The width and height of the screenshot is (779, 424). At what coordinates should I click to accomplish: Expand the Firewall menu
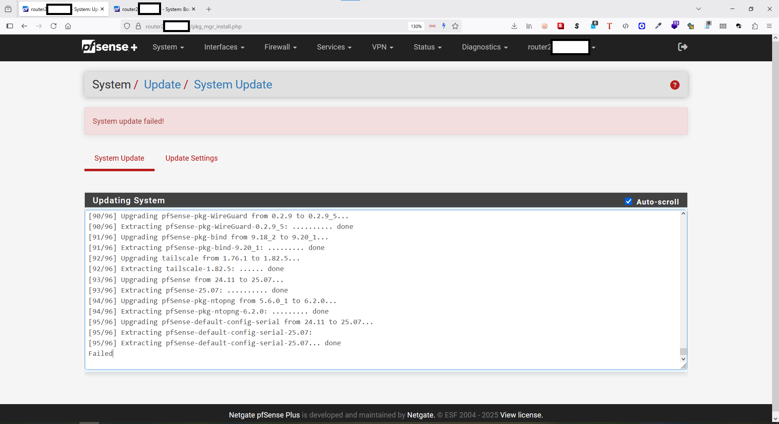(x=281, y=47)
